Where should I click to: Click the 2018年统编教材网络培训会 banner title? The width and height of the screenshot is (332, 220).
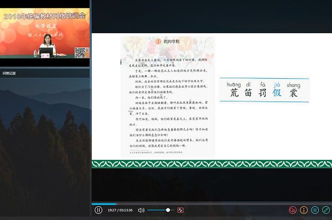pyautogui.click(x=45, y=16)
